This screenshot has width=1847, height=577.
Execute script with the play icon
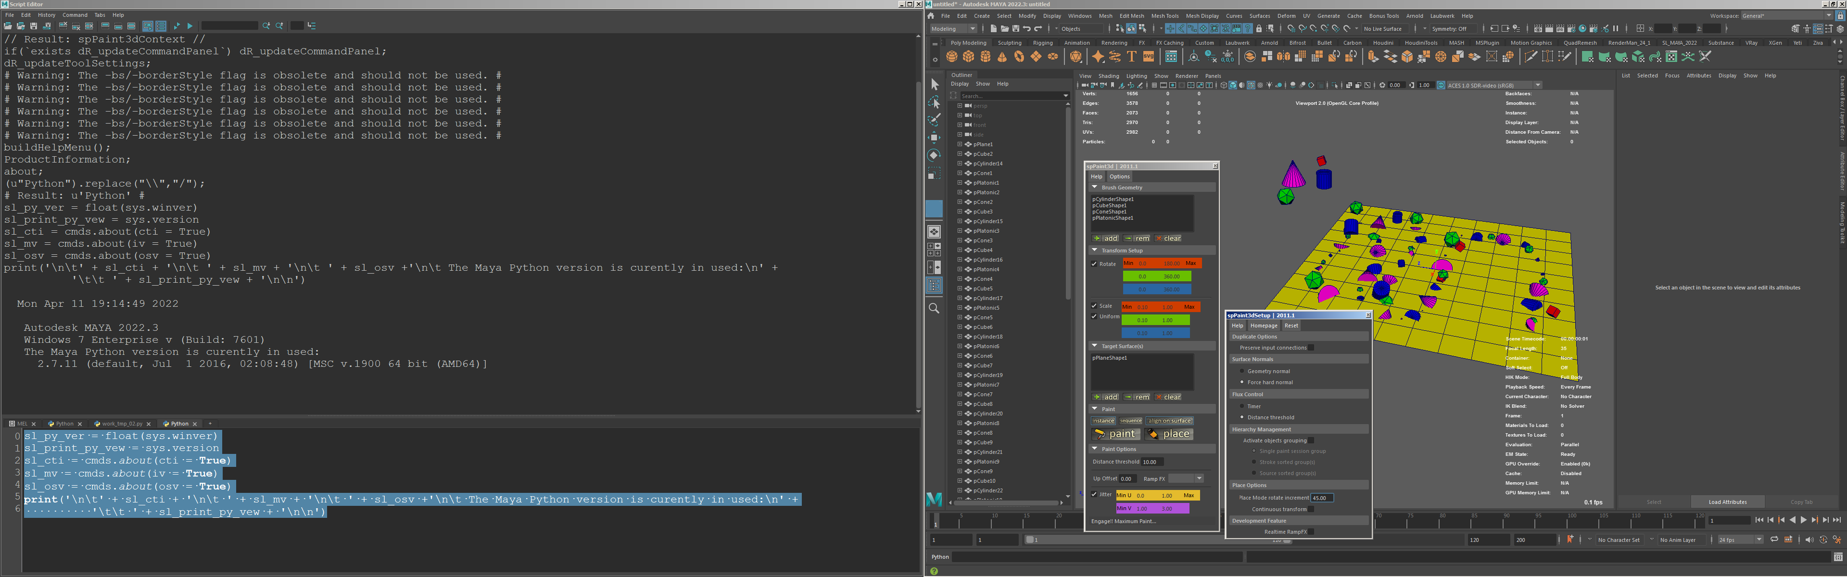click(x=190, y=26)
